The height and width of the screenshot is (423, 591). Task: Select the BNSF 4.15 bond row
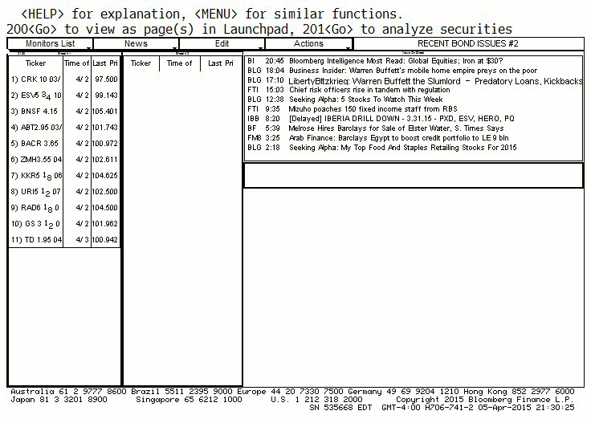pos(64,112)
